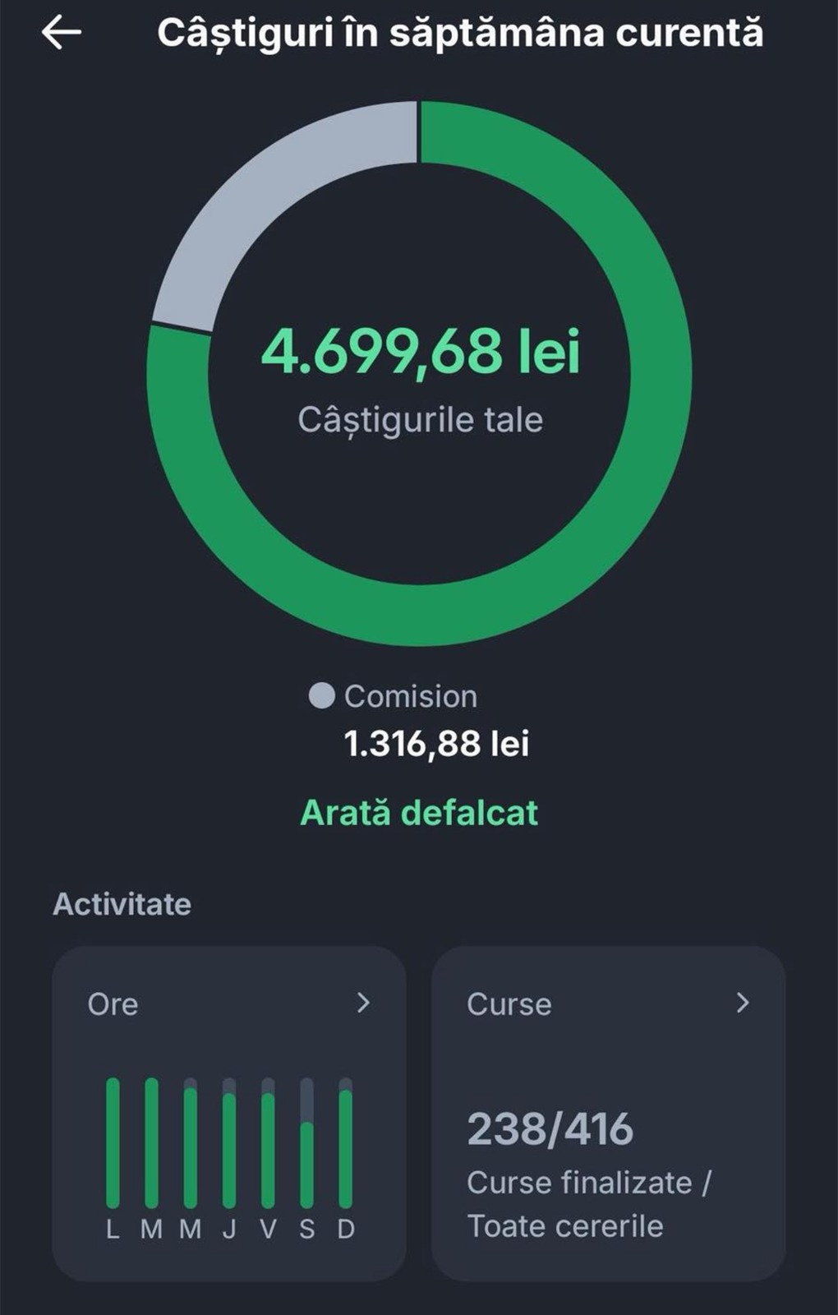Click the Arată defalcat link

pos(419,813)
